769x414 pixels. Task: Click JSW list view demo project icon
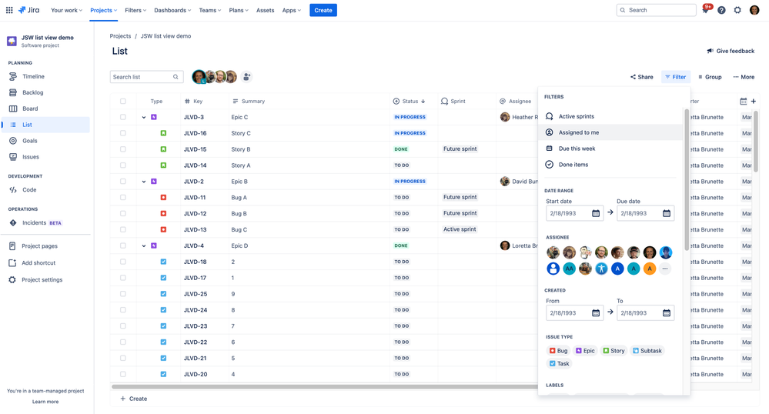point(12,42)
